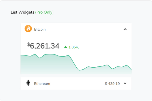The image size is (152, 101).
Task: Click the $ 439.19 Ethereum price
Action: pos(112,84)
